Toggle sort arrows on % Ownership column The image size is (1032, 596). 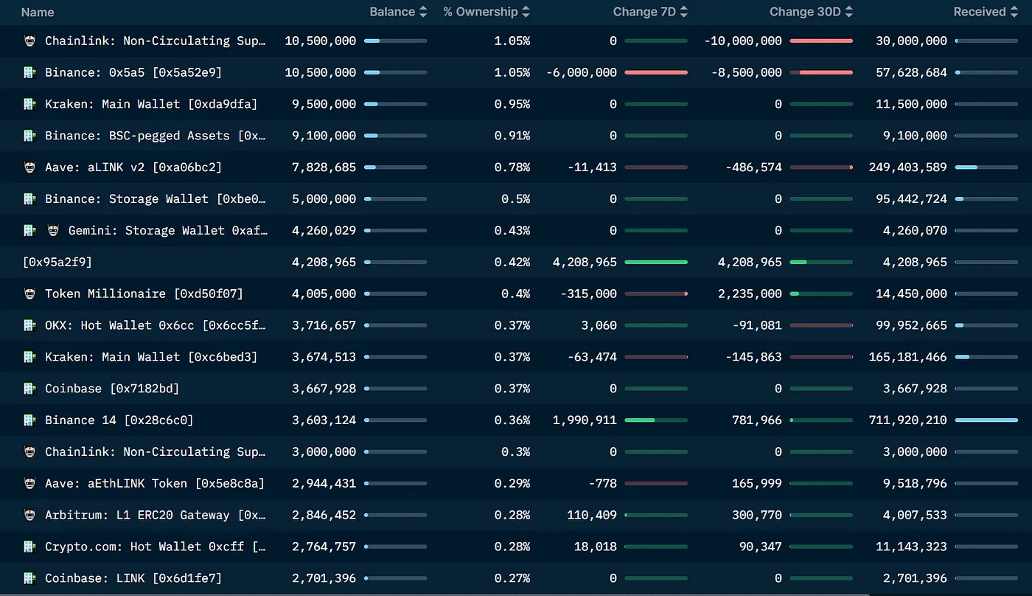coord(526,12)
